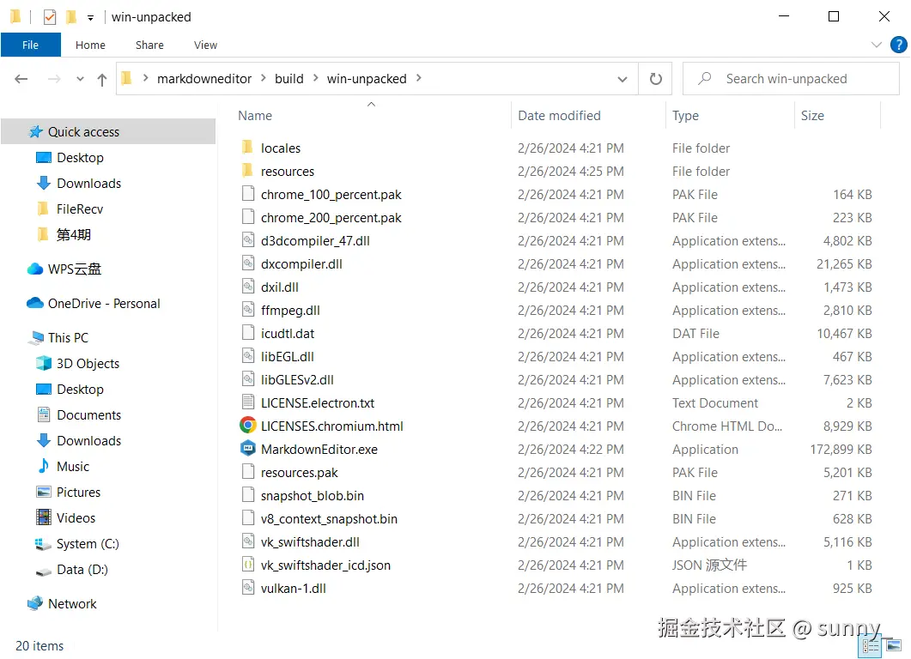Click the markdowneditor breadcrumb segment
911x659 pixels.
204,78
